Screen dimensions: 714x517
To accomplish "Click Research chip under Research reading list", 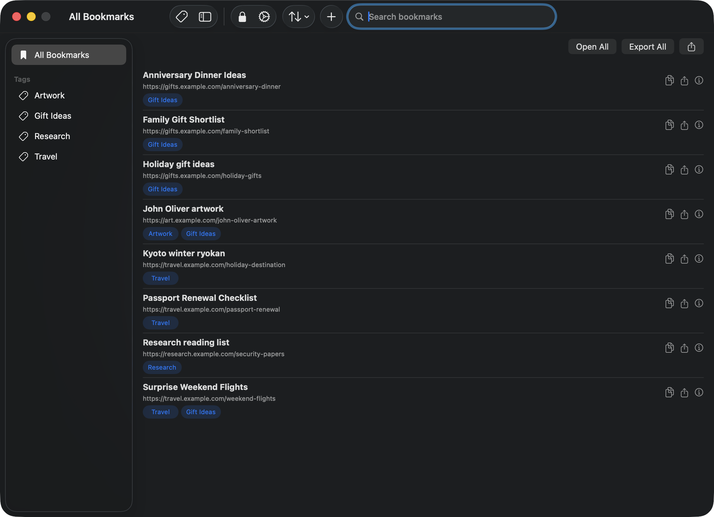I will [162, 367].
